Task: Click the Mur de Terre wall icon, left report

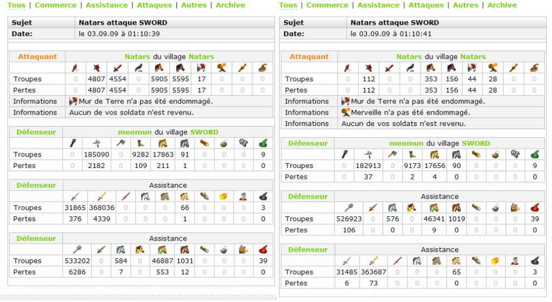Action: (73, 101)
